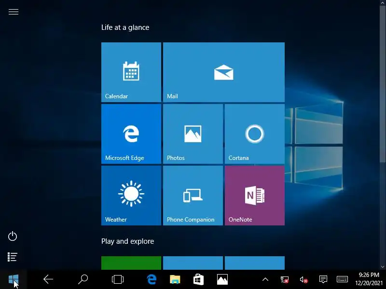Launch the OneNote tile
The width and height of the screenshot is (386, 289).
click(255, 196)
